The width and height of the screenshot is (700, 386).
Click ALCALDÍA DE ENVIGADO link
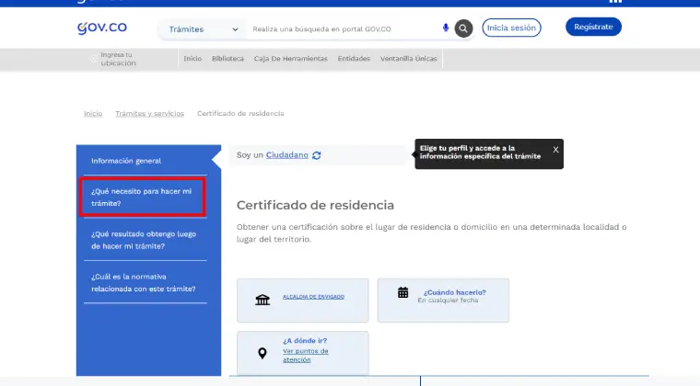[313, 297]
